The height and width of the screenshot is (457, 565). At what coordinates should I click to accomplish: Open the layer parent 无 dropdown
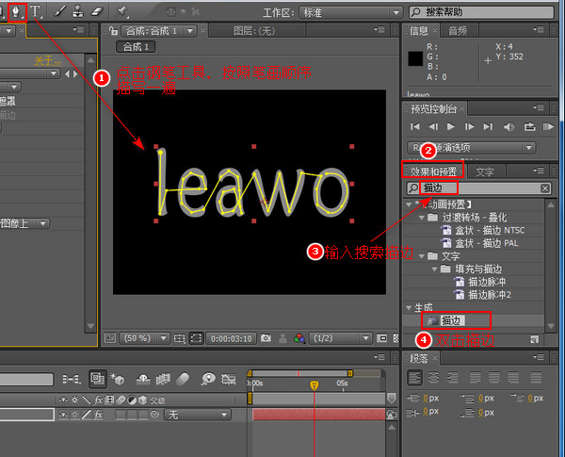pos(198,415)
